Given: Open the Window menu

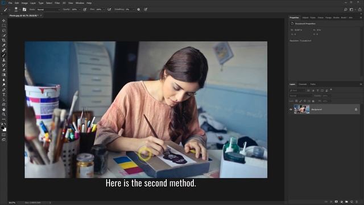Looking at the screenshot, I should click(x=80, y=3).
